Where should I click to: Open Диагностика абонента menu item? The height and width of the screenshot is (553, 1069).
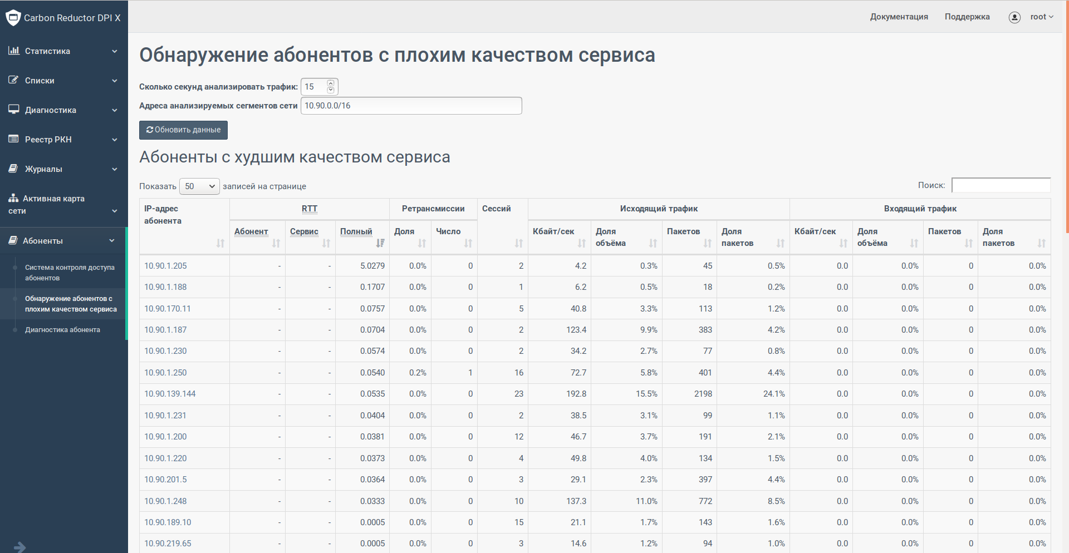[62, 330]
